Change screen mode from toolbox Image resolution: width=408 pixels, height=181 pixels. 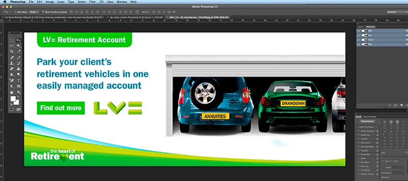pos(19,110)
